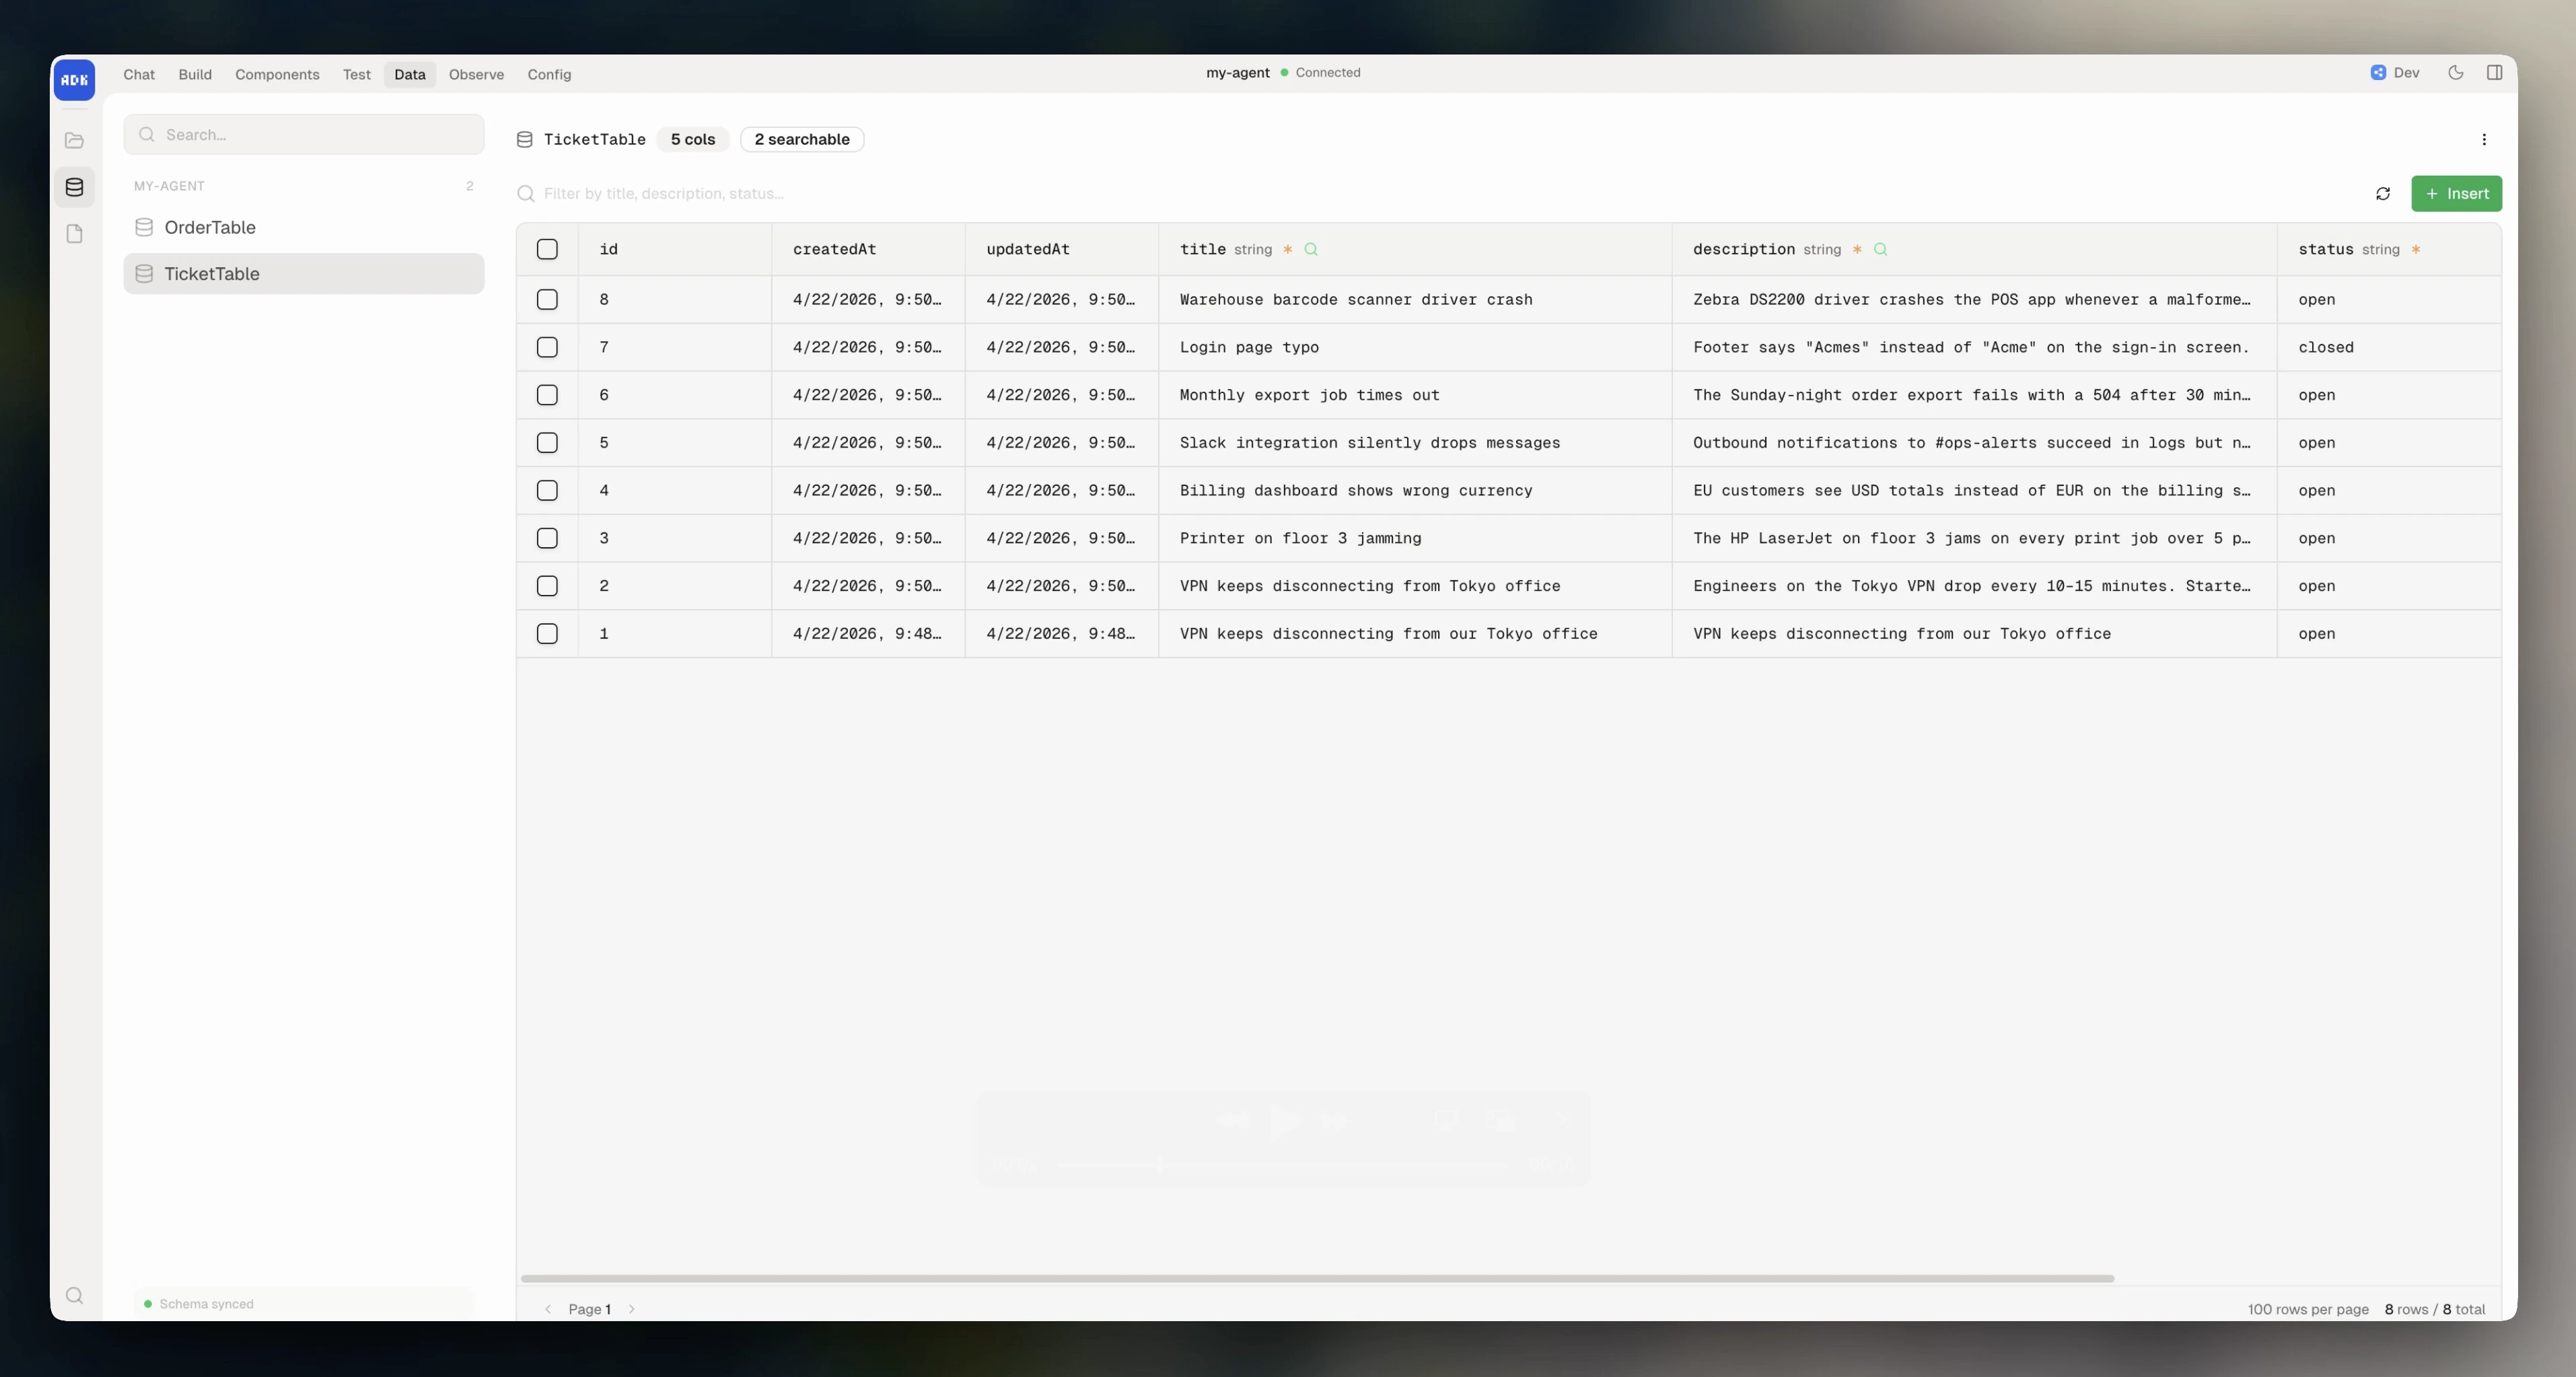2576x1377 pixels.
Task: Open the folder icon in left sidebar
Action: [74, 140]
